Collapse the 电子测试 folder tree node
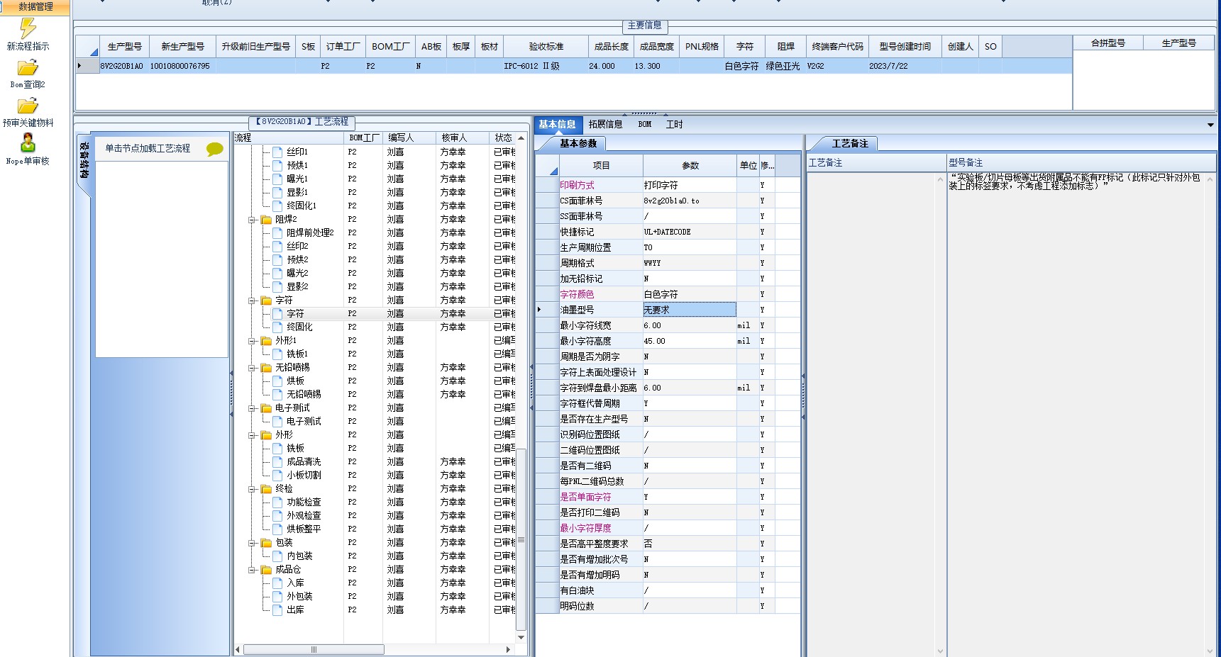Viewport: 1221px width, 657px height. click(x=252, y=408)
